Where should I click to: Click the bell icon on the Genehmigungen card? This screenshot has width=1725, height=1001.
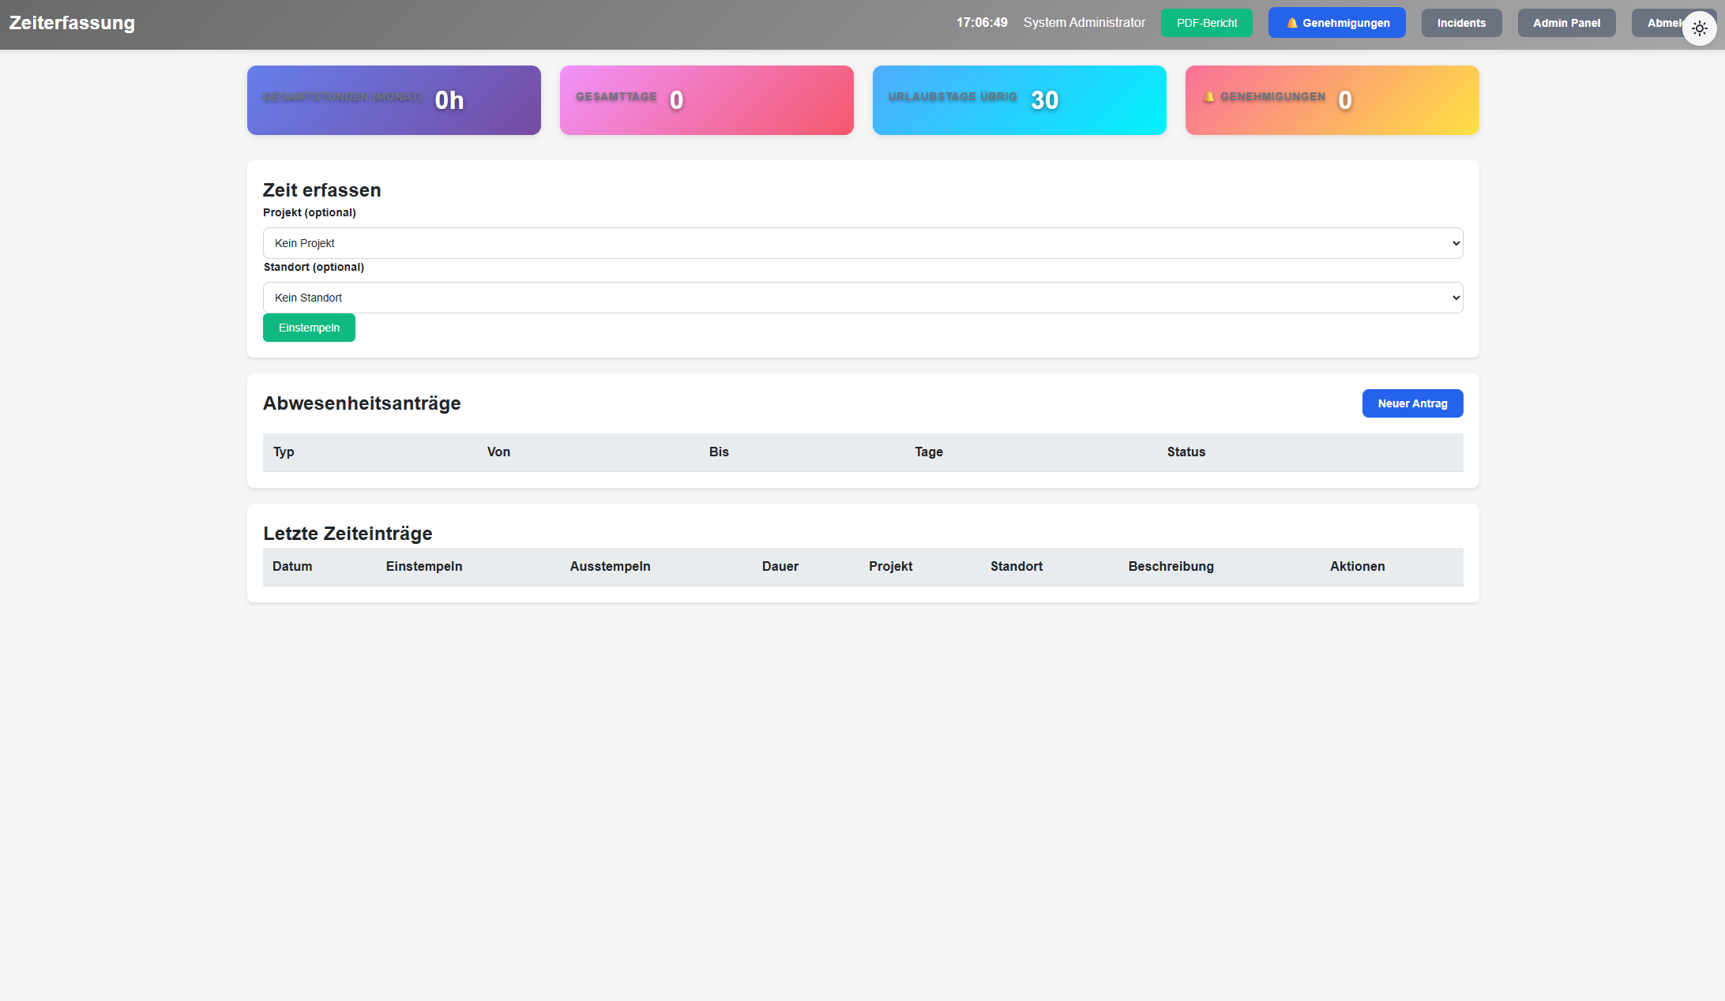(1208, 97)
